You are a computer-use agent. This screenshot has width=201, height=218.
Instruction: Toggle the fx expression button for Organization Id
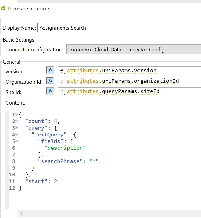pos(50,81)
